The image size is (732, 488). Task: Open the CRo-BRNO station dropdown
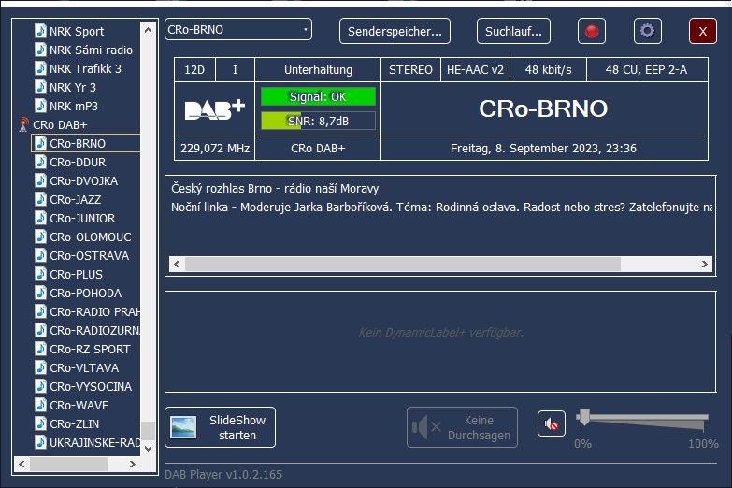238,29
